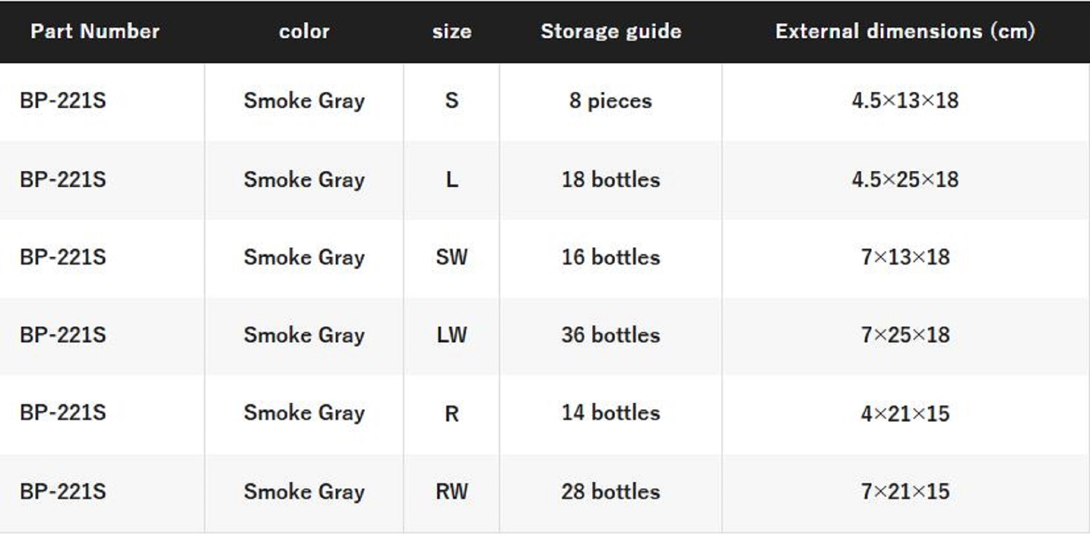Click the Storage guide column header
The height and width of the screenshot is (536, 1090).
(x=611, y=31)
